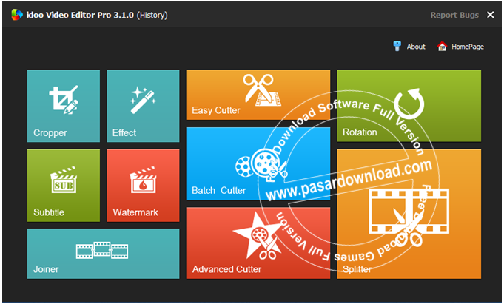Click the Advanced Cutter label text

pos(226,269)
